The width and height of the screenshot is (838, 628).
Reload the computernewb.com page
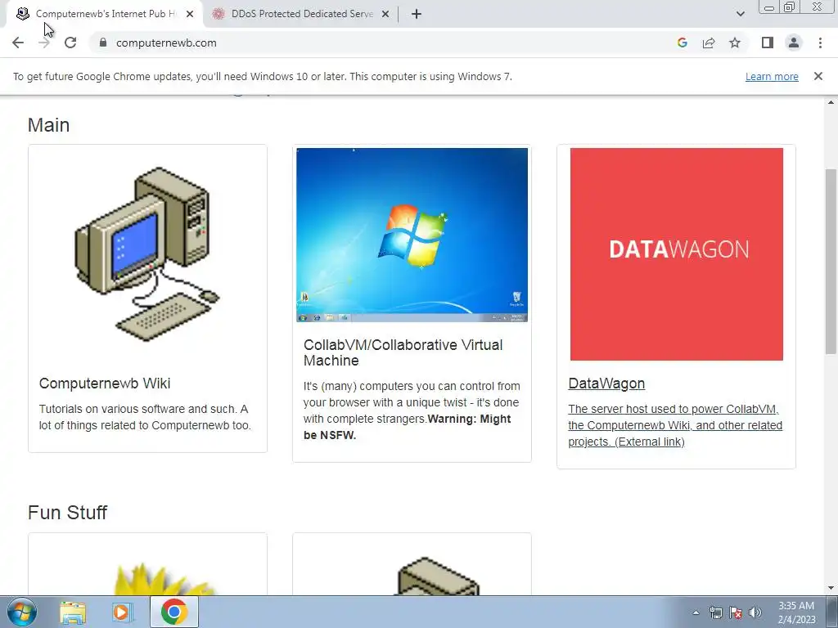[x=70, y=43]
